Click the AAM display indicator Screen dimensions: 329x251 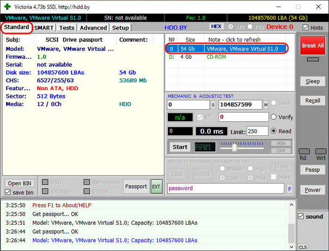click(205, 147)
